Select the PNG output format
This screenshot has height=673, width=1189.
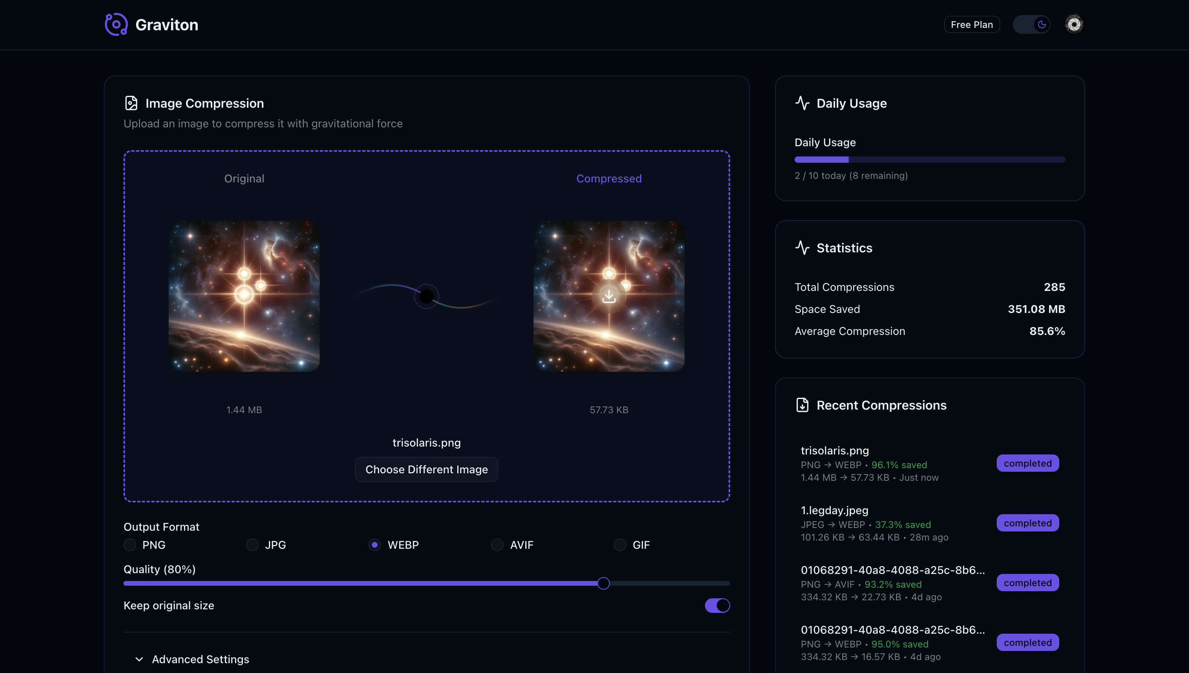130,545
